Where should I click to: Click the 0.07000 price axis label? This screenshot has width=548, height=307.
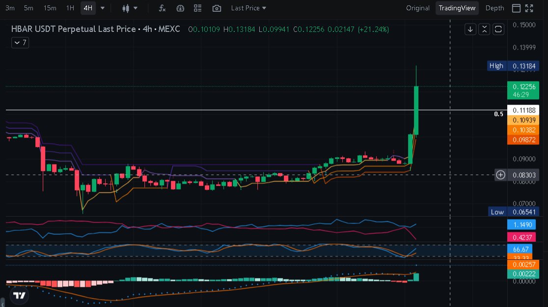[x=524, y=203]
